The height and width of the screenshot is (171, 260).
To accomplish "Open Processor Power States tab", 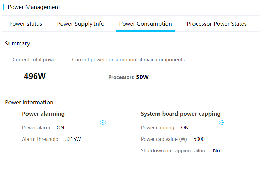I will coord(217,24).
